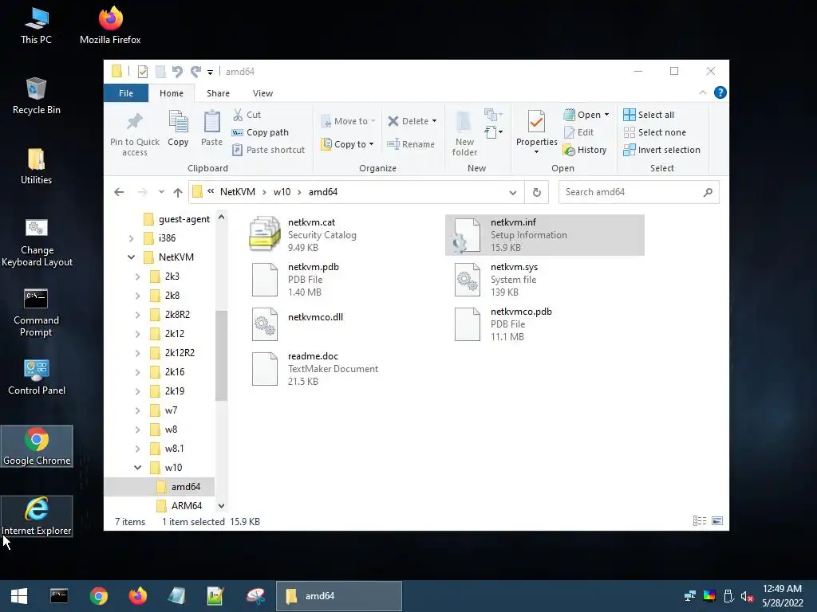
Task: Click Paste shortcut in ribbon
Action: 268,150
